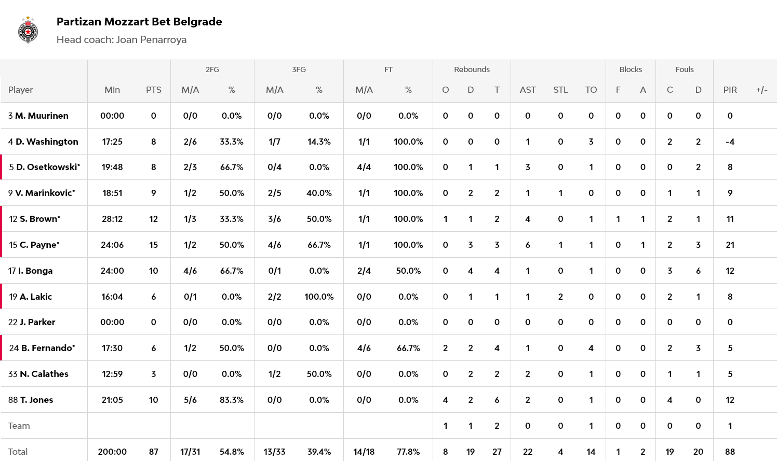Open the Partizan Mozzart Bet Belgrade team link

[x=139, y=22]
